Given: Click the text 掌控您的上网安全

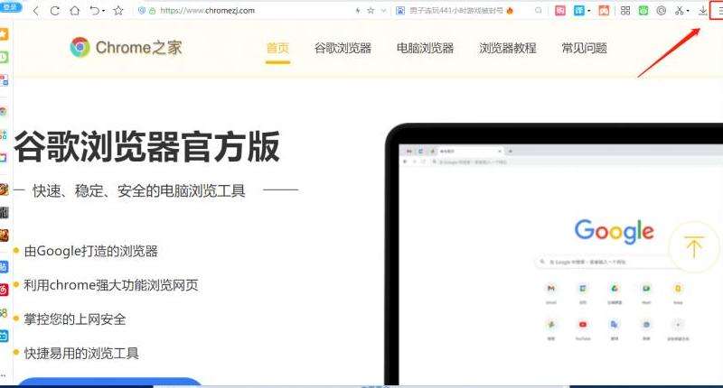Looking at the screenshot, I should click(x=75, y=319).
